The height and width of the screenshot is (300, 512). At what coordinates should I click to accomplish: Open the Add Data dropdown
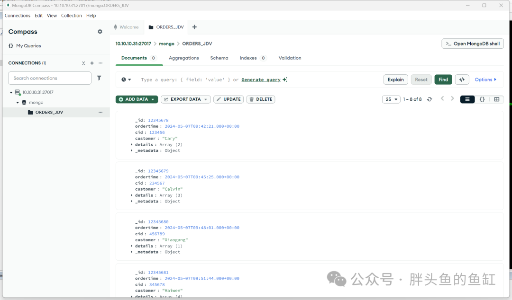coord(137,99)
